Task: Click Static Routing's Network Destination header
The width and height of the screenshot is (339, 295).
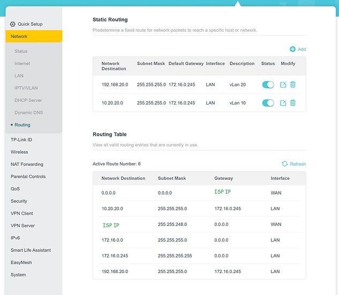Action: pos(114,66)
